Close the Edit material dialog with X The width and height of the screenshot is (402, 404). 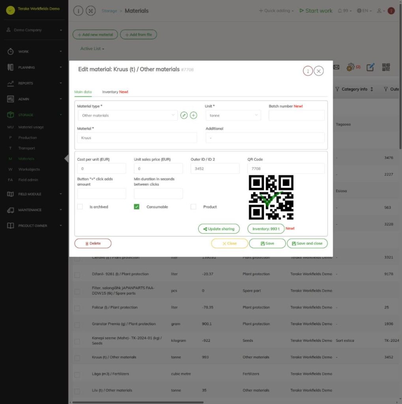pos(319,71)
